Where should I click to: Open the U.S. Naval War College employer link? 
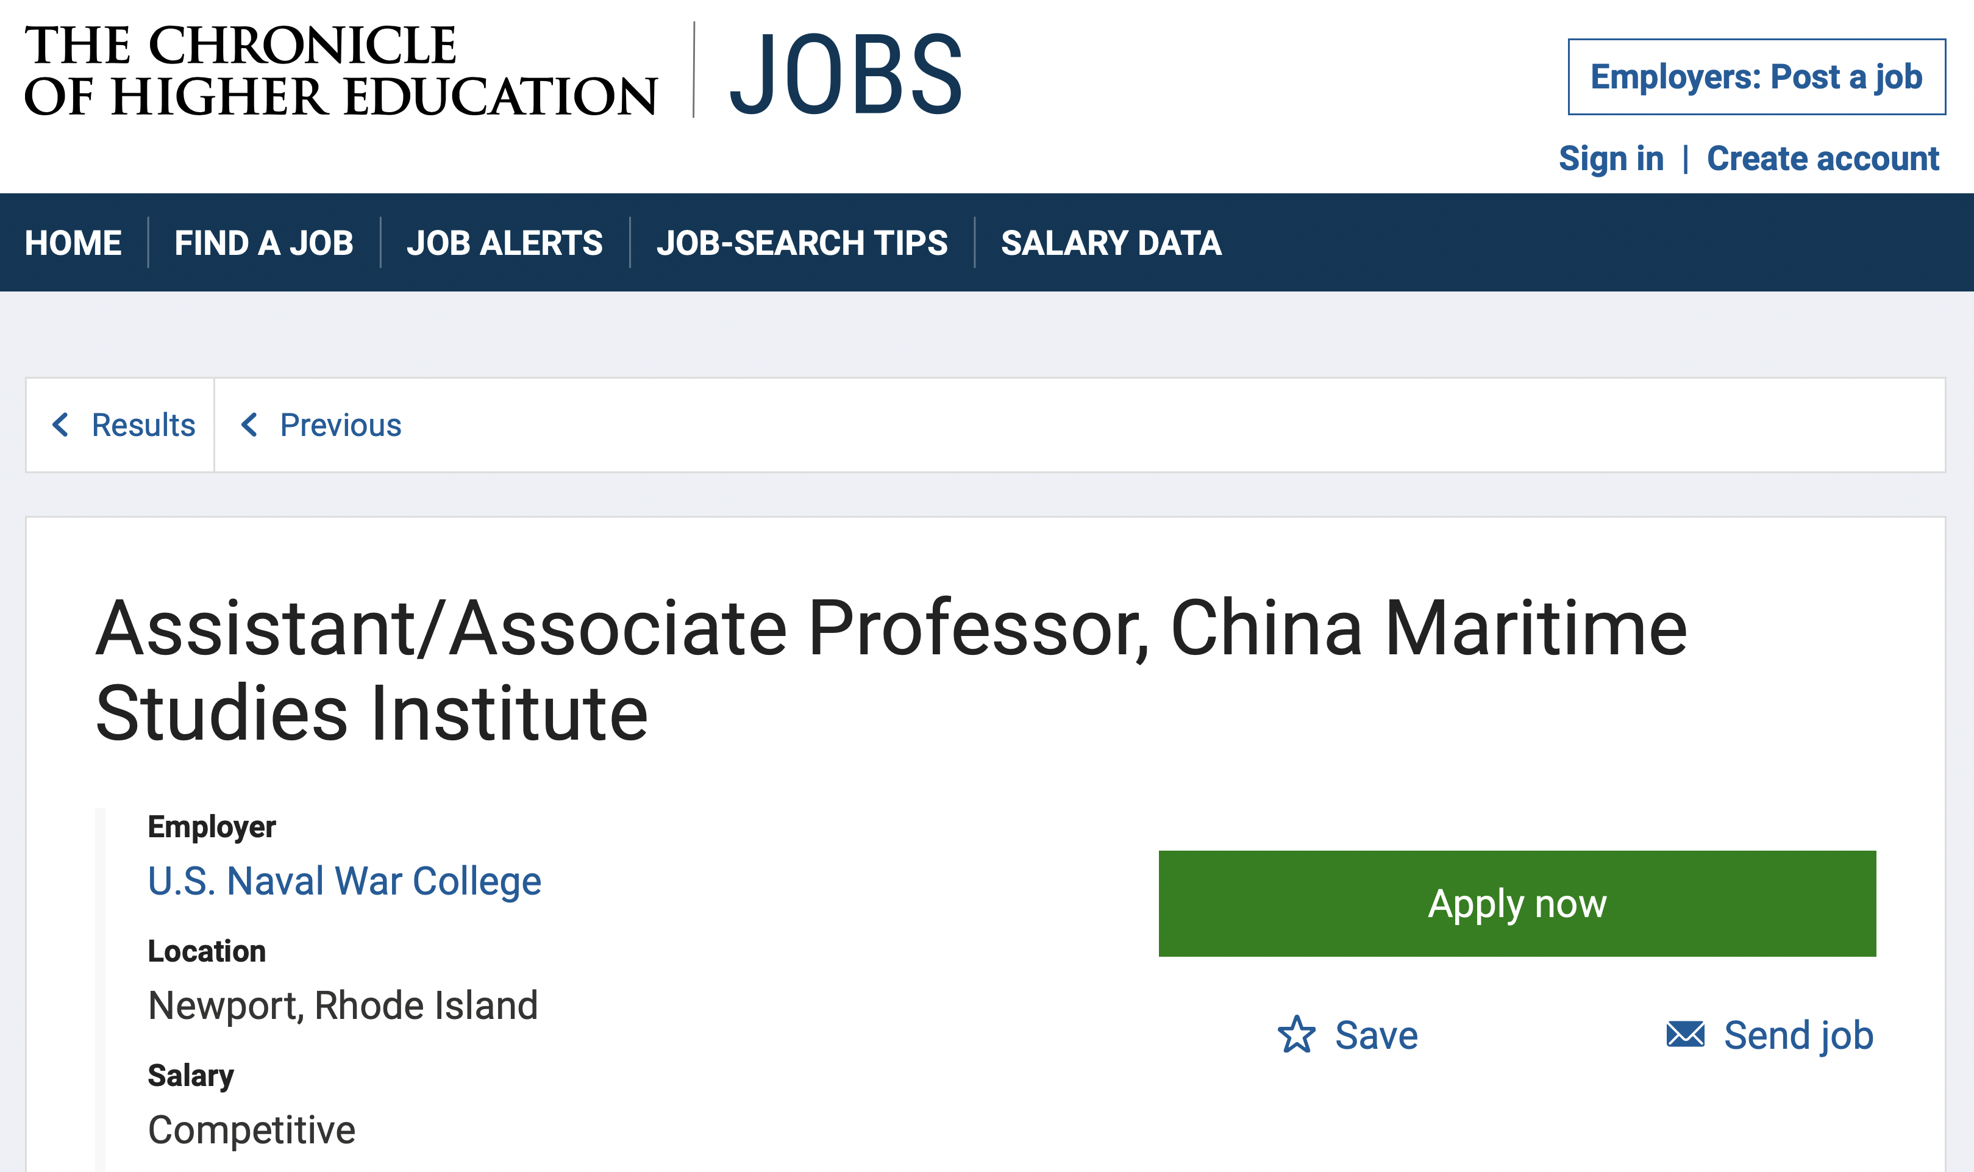(x=344, y=881)
